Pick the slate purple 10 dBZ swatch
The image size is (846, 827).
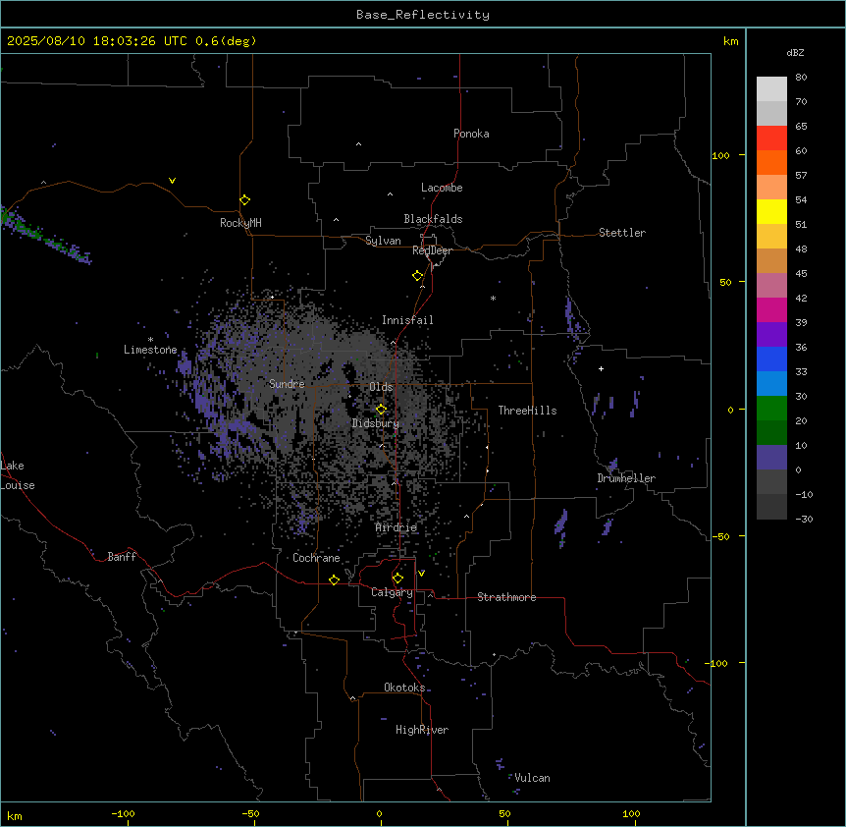(x=771, y=458)
